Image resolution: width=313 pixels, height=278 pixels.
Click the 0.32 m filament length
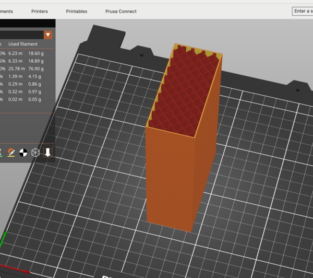pyautogui.click(x=15, y=91)
